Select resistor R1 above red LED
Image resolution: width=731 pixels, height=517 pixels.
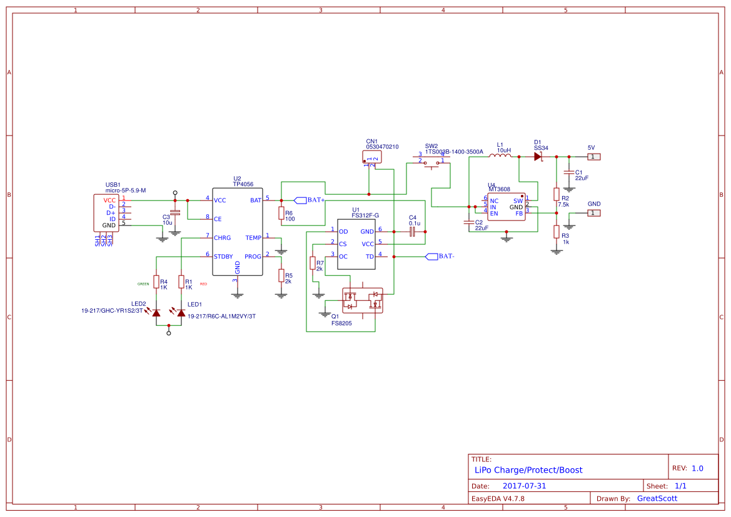click(x=181, y=282)
